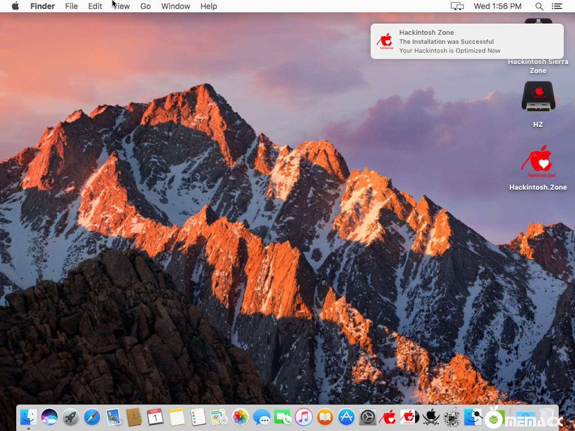575x431 pixels.
Task: Select the HZ drive on desktop
Action: [538, 97]
